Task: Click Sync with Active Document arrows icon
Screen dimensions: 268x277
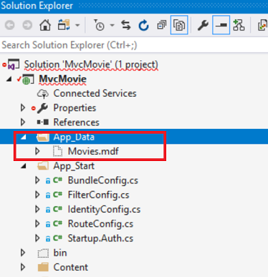Action: click(x=126, y=25)
